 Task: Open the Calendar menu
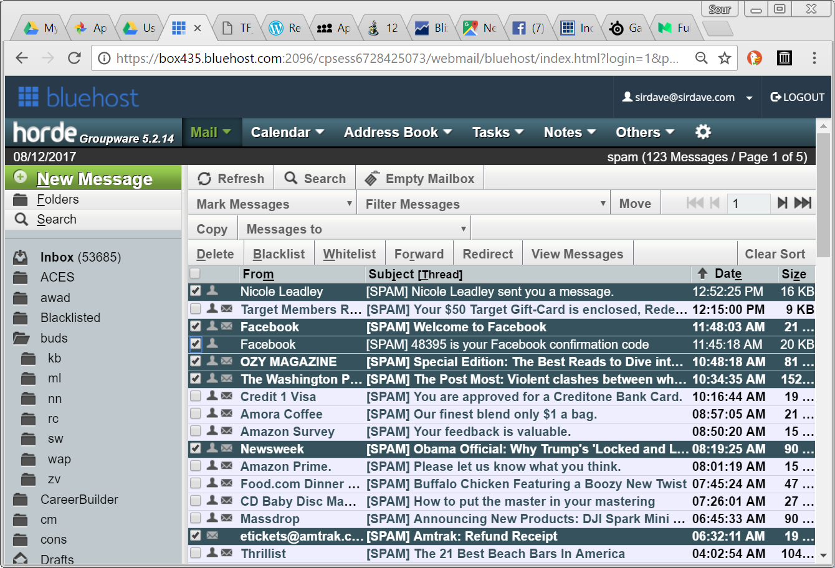click(287, 132)
